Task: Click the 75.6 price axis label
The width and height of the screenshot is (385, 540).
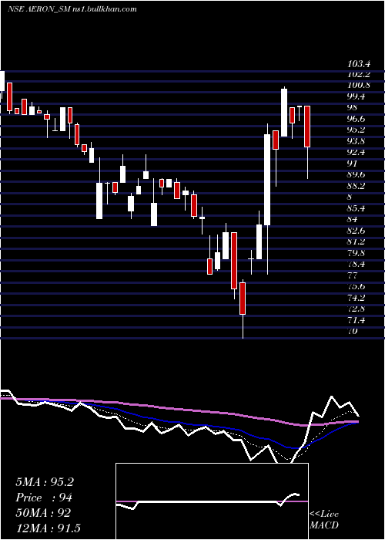Action: click(357, 286)
